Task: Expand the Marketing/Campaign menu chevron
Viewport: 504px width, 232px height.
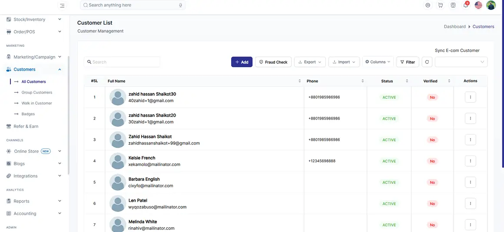Action: pos(60,57)
